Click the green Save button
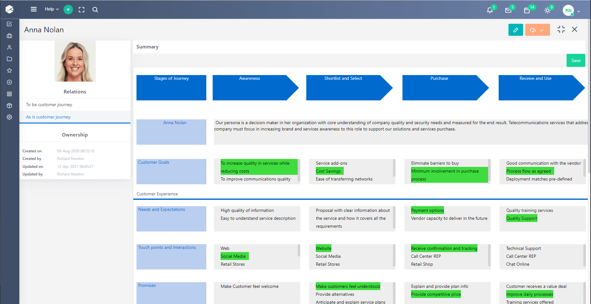Image resolution: width=591 pixels, height=304 pixels. (x=575, y=60)
